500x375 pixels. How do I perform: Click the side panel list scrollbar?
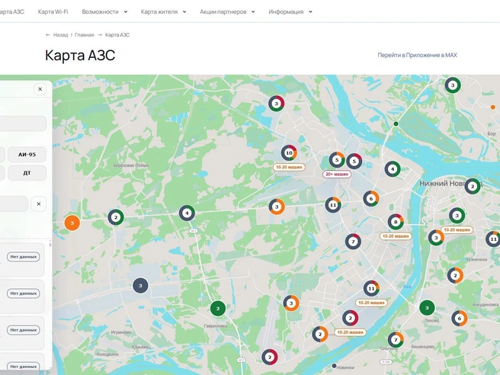pos(50,245)
